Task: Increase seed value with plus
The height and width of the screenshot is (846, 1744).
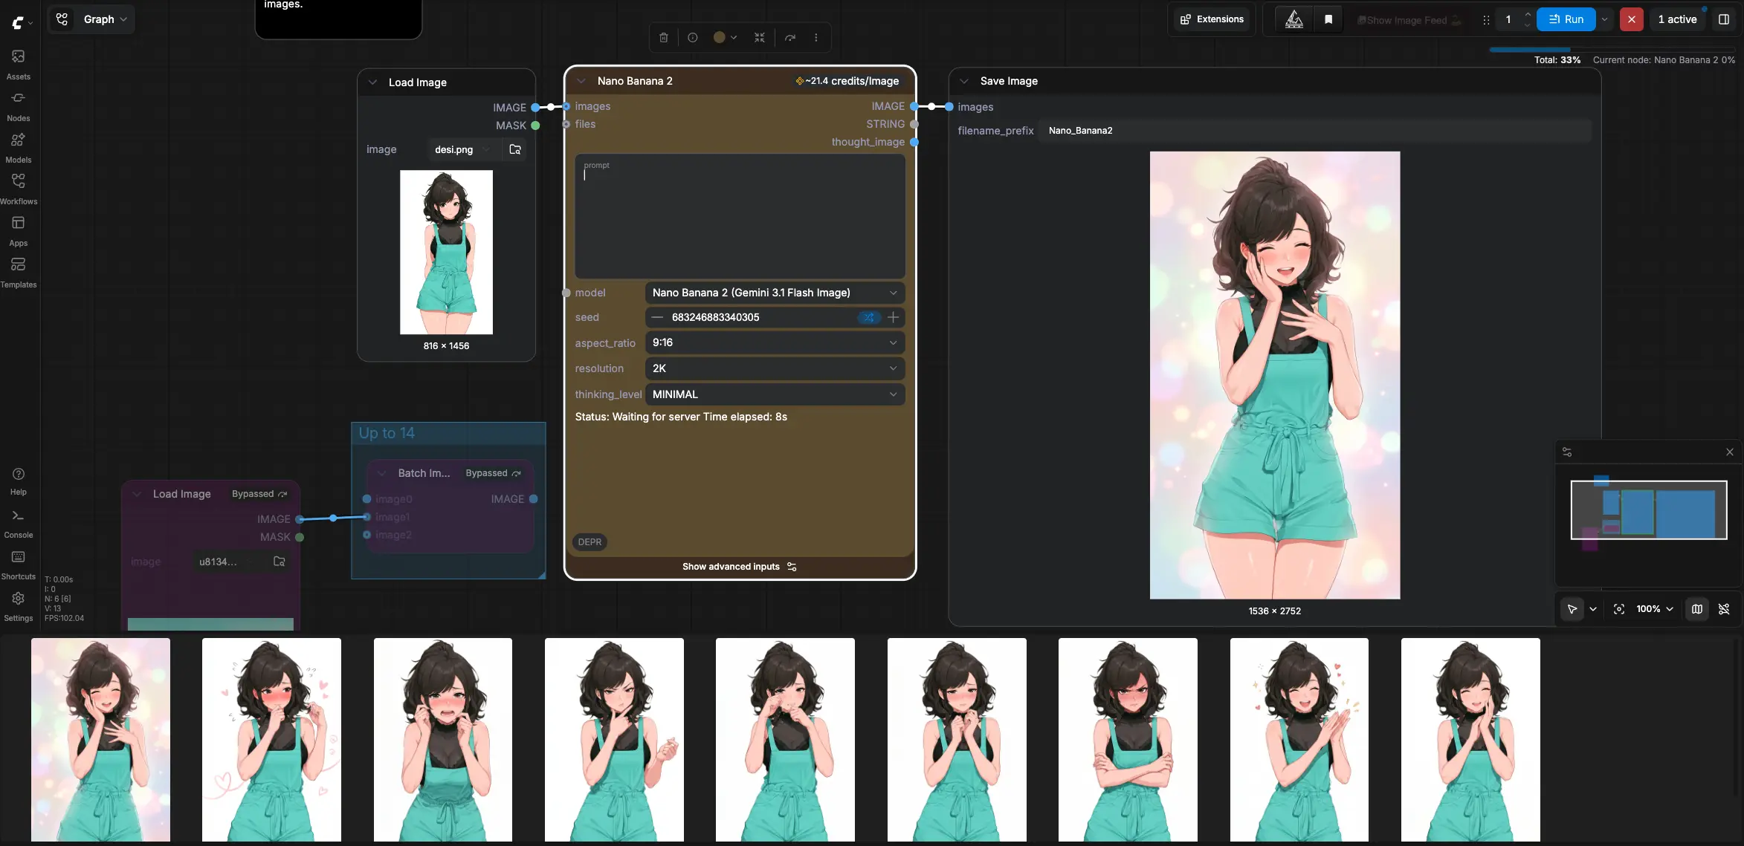Action: point(894,317)
